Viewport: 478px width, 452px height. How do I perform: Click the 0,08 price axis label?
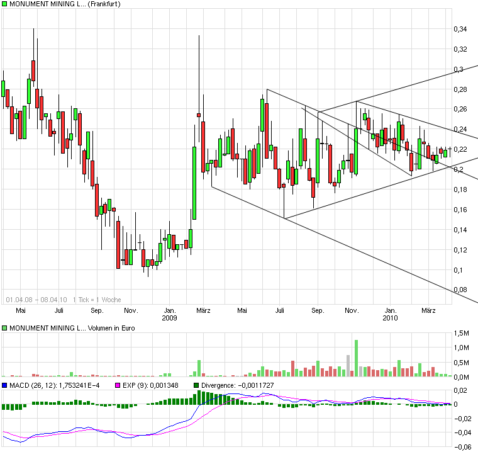pos(460,290)
